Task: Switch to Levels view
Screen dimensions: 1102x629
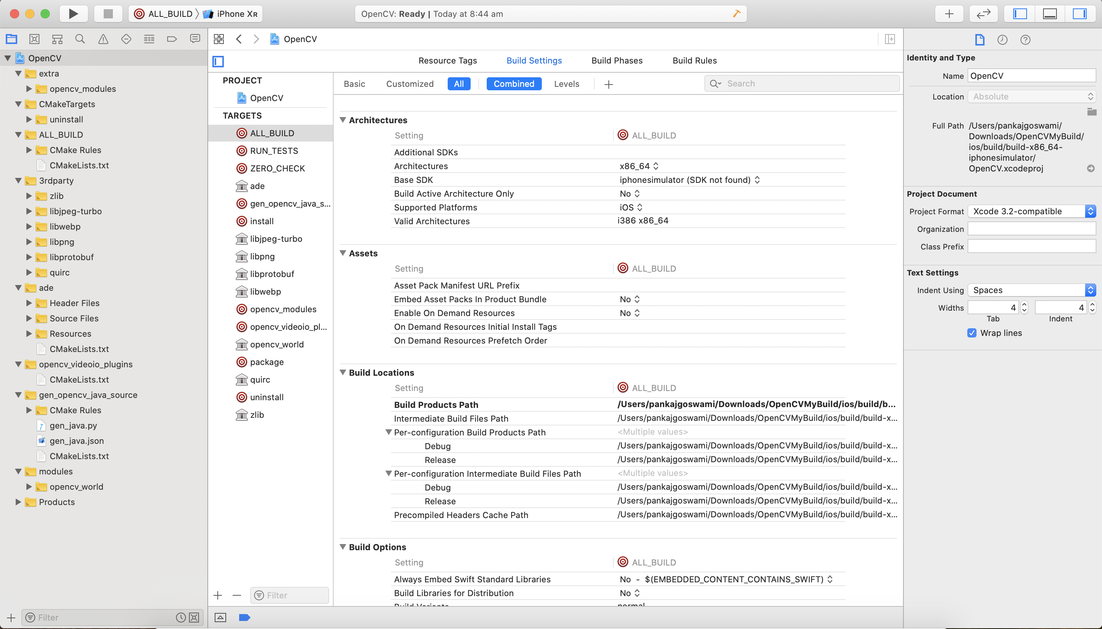Action: [x=567, y=84]
